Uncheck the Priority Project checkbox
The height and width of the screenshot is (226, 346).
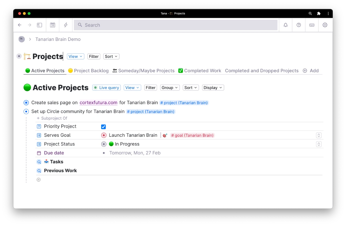pos(104,127)
